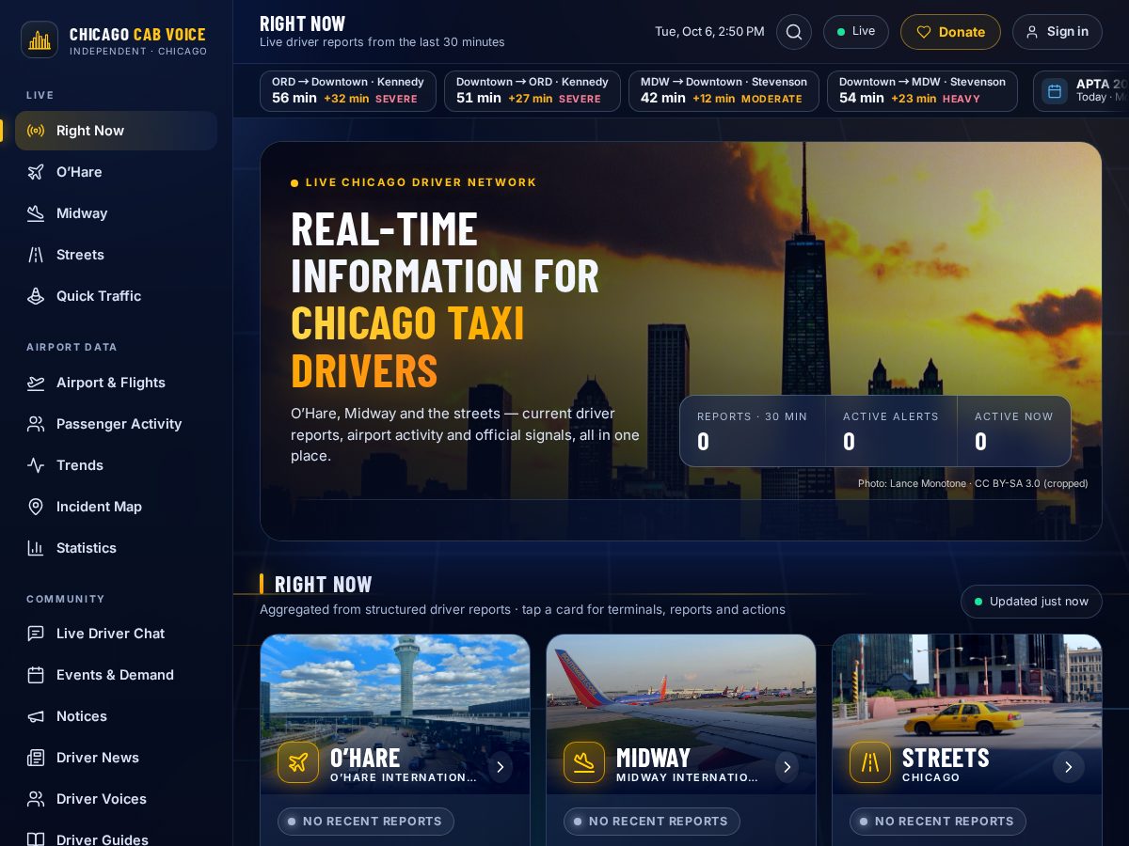Screen dimensions: 1129x846
Task: Click the heart icon in the Donate button
Action: click(x=924, y=32)
